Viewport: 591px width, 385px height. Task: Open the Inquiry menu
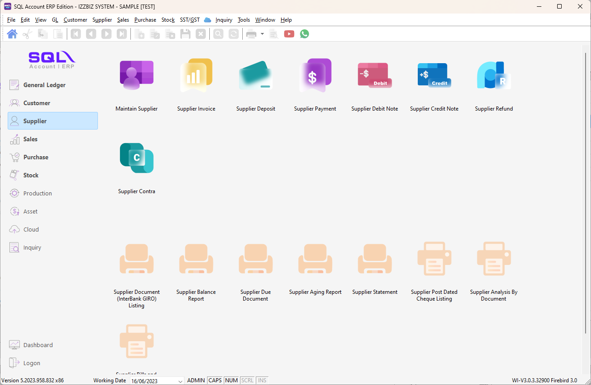[x=224, y=20]
